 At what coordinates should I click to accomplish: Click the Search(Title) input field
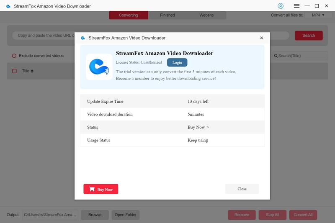click(x=300, y=56)
